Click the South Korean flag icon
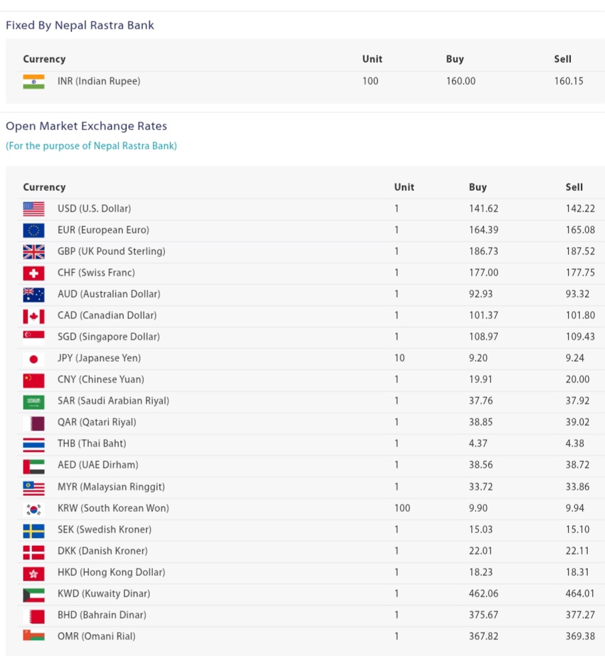This screenshot has width=605, height=656. (x=33, y=509)
